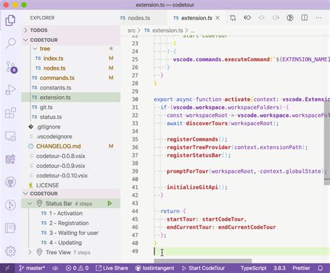The width and height of the screenshot is (330, 273).
Task: Click the breadcrumb ellipsis symbol dropdown
Action: tap(192, 31)
